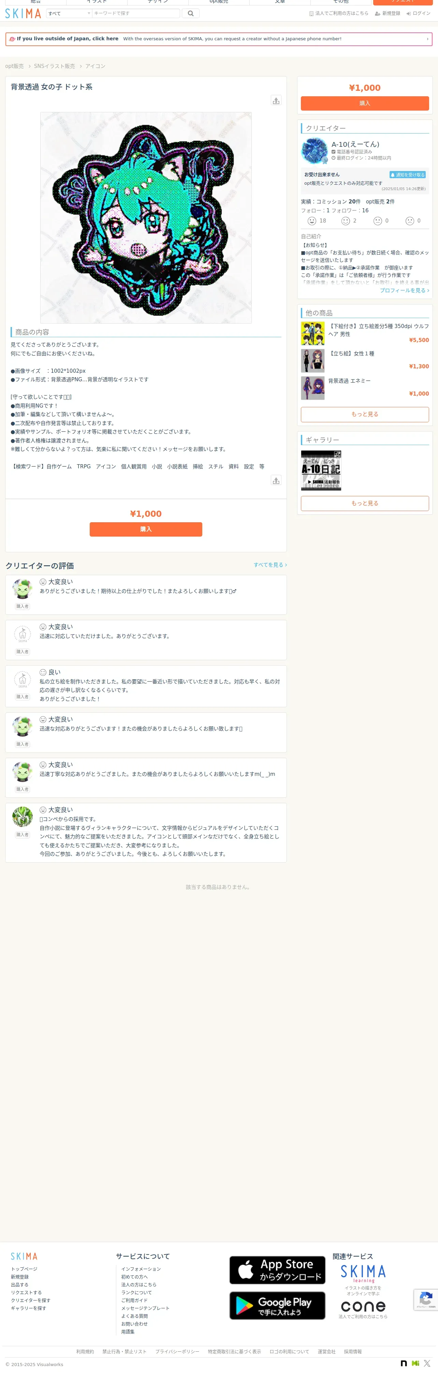
Task: Click the share icon below the description
Action: (x=276, y=480)
